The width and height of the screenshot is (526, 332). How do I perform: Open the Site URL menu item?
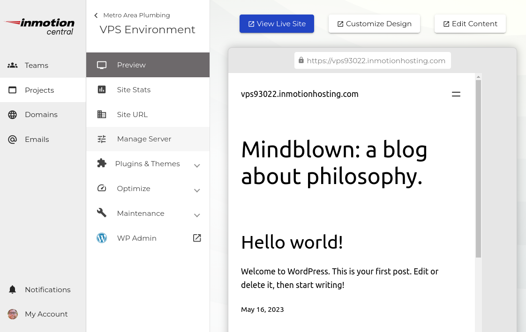pos(132,115)
